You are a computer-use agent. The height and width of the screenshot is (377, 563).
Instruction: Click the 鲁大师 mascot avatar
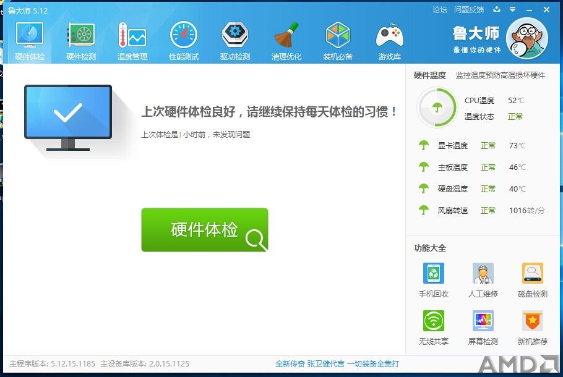pos(526,38)
